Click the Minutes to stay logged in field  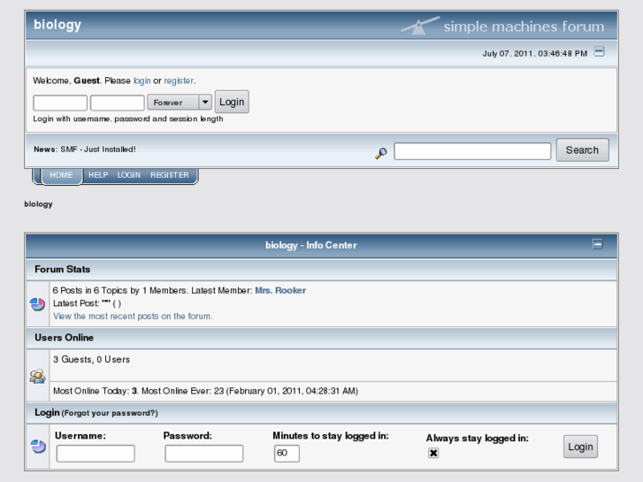pyautogui.click(x=287, y=454)
